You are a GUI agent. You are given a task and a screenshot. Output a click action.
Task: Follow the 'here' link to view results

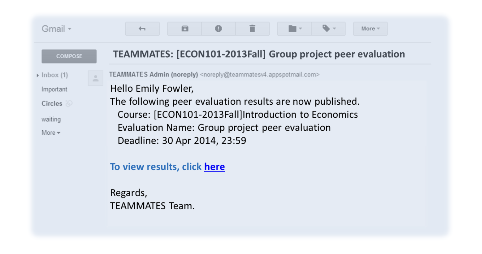point(214,167)
